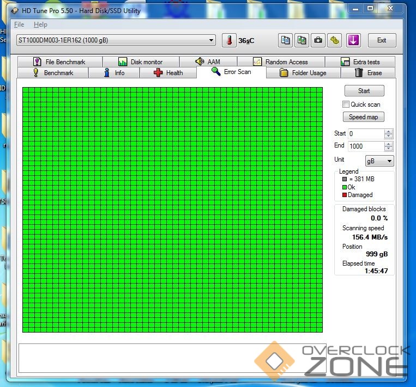The width and height of the screenshot is (416, 387).
Task: Copy info to clipboard icon
Action: [285, 40]
